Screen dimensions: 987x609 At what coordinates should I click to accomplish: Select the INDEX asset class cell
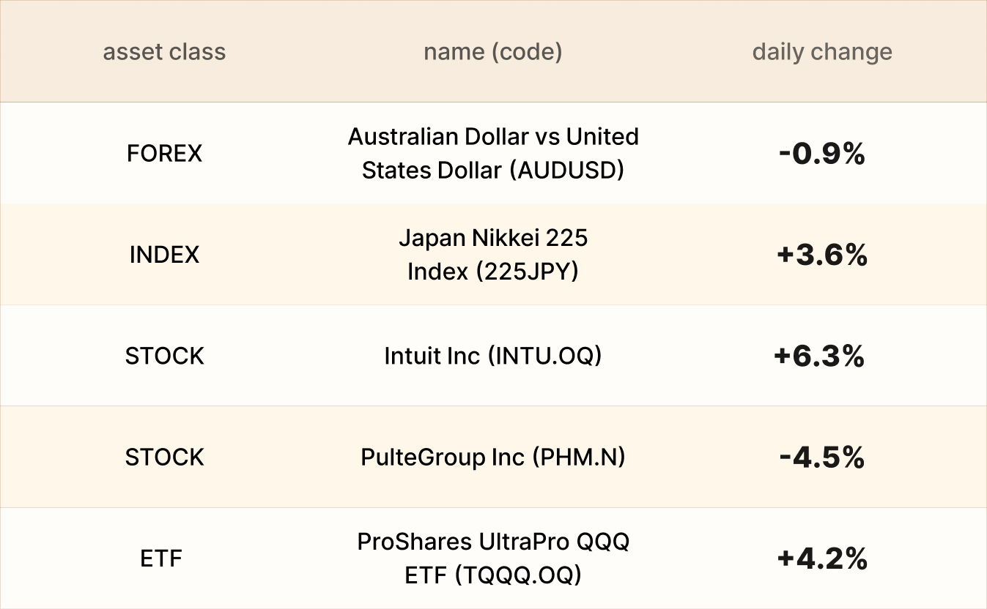tap(164, 255)
